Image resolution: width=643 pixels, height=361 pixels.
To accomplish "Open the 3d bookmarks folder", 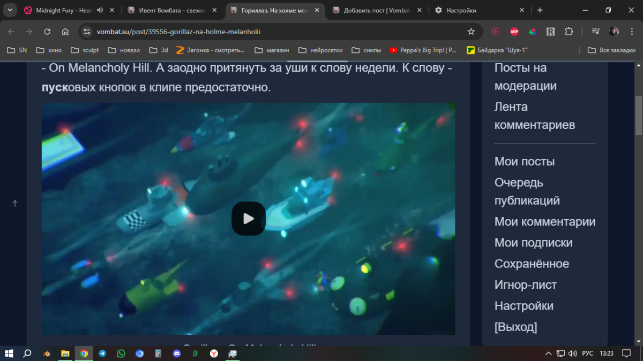I will tap(158, 50).
